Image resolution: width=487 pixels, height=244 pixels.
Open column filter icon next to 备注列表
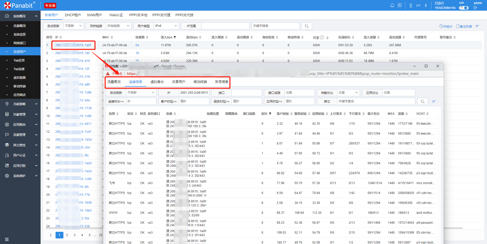(x=477, y=26)
